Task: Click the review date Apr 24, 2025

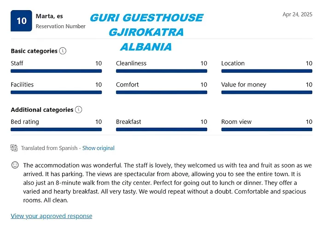Action: (x=297, y=14)
